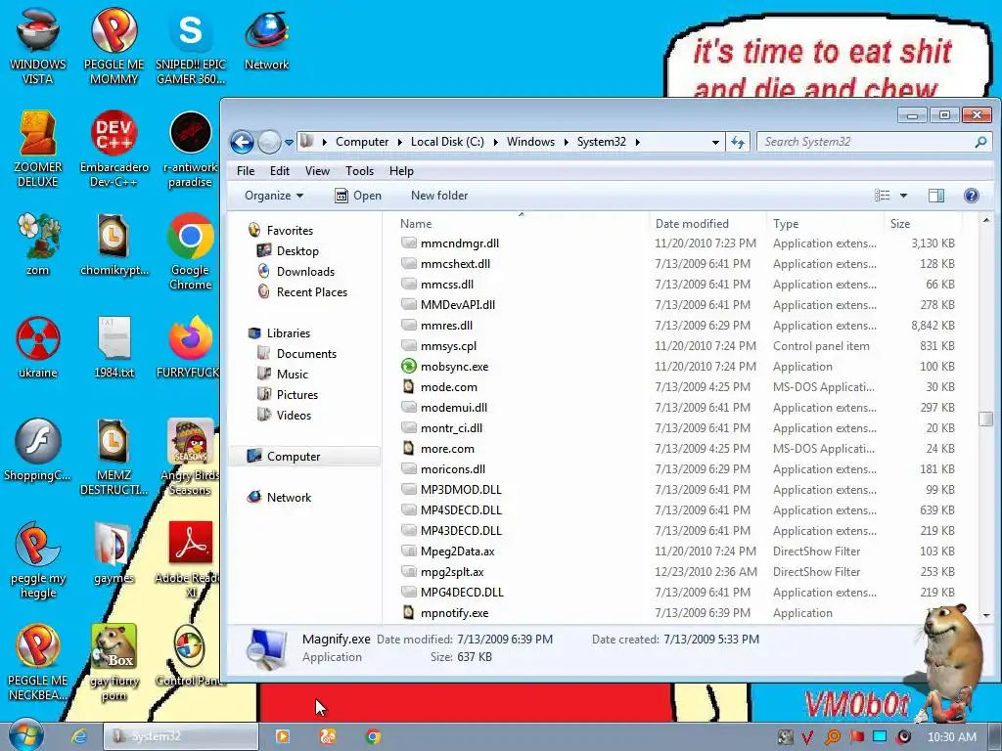This screenshot has height=751, width=1002.
Task: Sort by the Name column header
Action: pos(521,224)
